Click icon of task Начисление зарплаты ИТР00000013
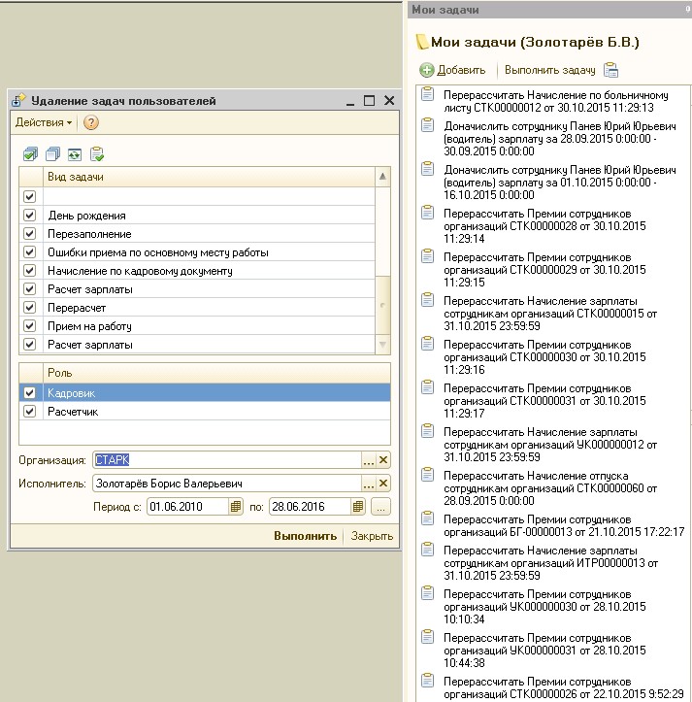Viewport: 692px width, 702px height. pyautogui.click(x=428, y=550)
